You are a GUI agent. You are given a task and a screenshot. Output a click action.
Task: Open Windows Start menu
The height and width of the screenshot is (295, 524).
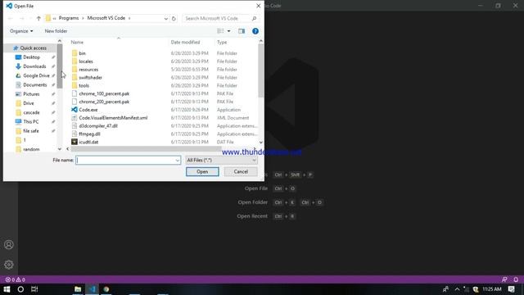[x=7, y=289]
